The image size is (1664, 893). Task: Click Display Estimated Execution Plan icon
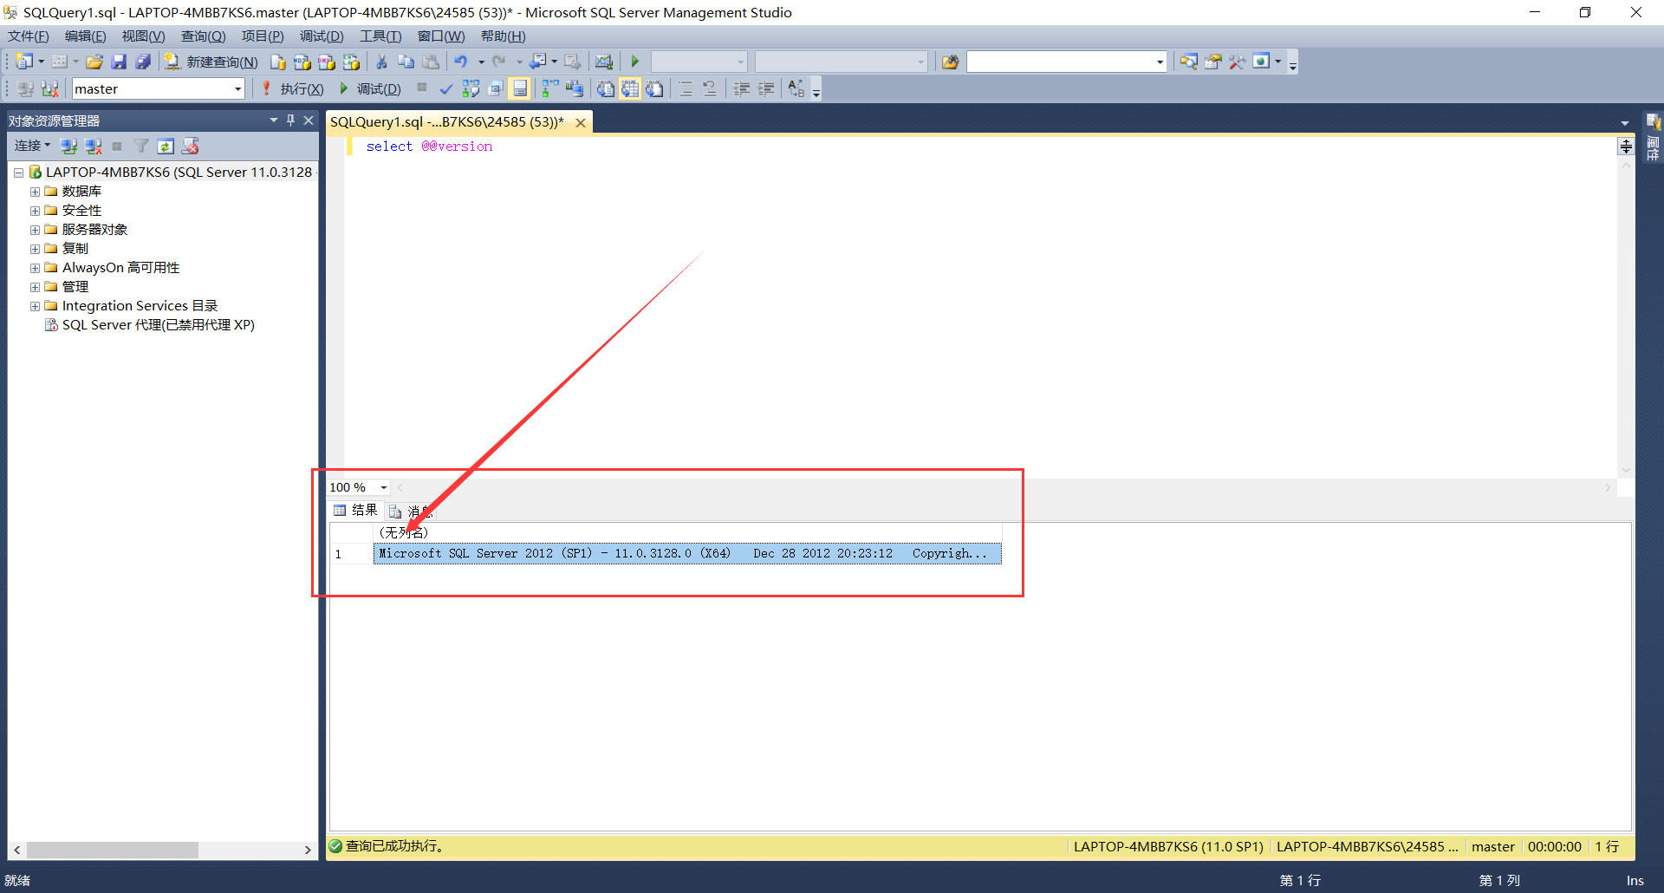click(471, 88)
